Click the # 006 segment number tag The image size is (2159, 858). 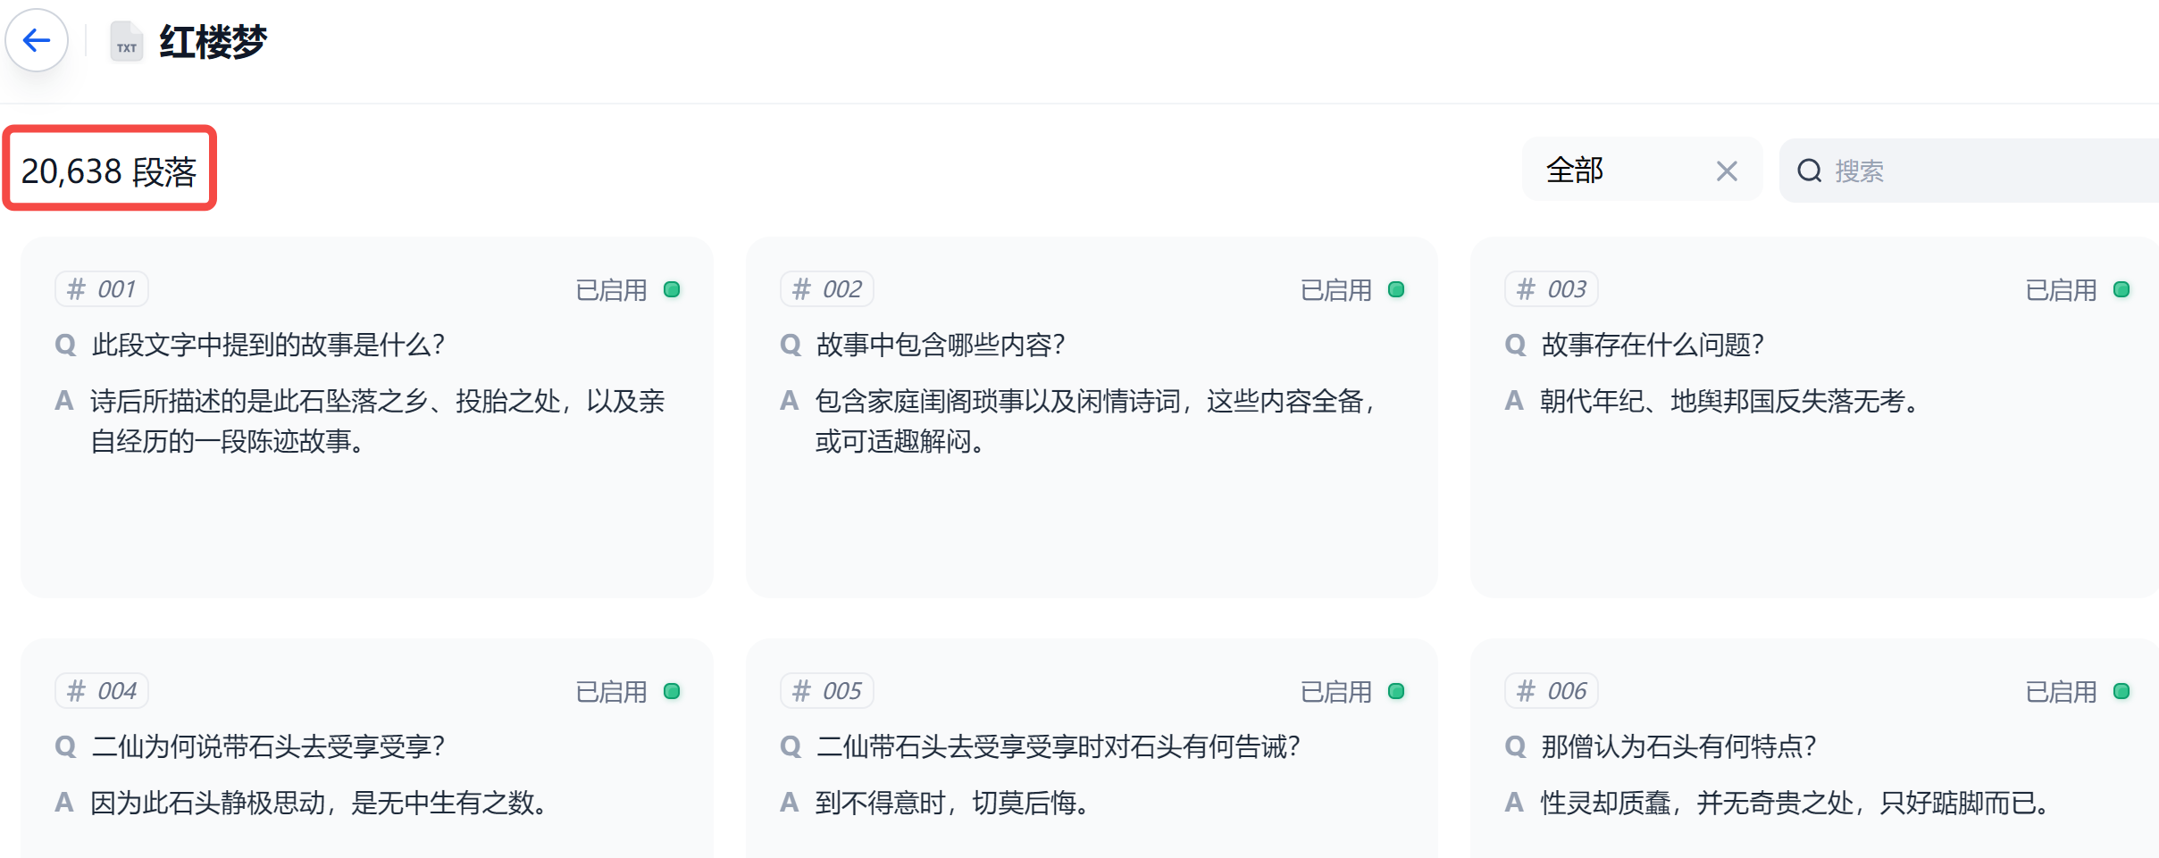coord(1552,691)
